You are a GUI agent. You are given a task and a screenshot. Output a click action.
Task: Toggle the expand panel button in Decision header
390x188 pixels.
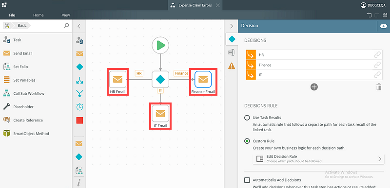(383, 26)
